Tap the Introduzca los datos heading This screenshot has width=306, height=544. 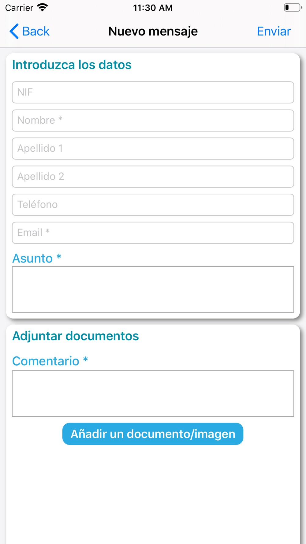click(x=72, y=65)
